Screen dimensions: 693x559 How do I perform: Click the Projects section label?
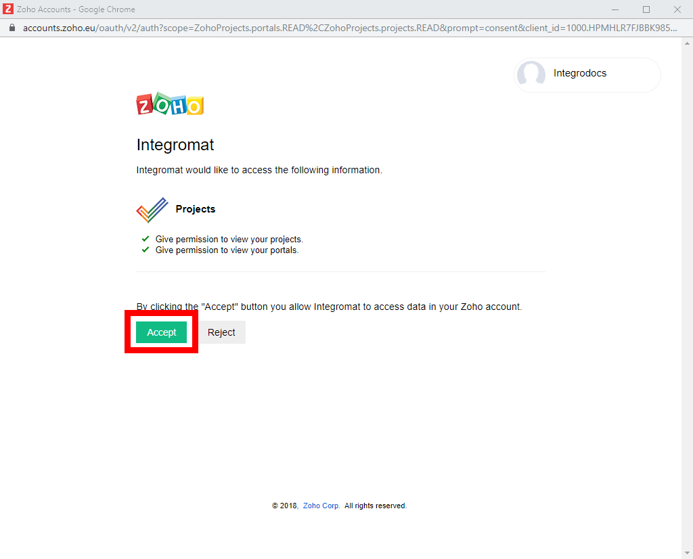click(196, 209)
